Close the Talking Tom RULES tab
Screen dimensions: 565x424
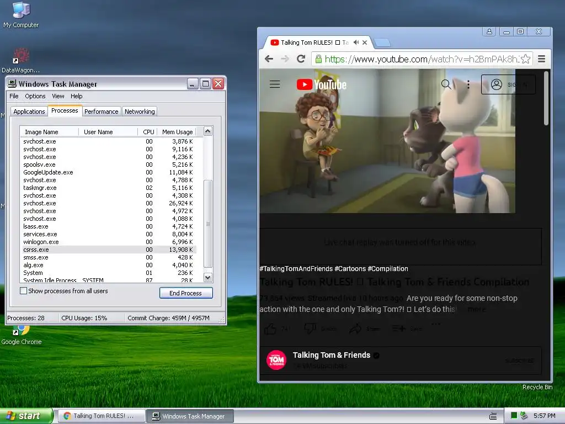pyautogui.click(x=365, y=43)
